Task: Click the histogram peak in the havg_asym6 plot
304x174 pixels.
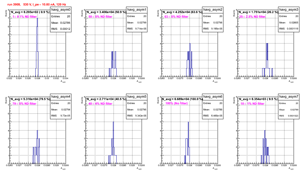Action: 188,122
